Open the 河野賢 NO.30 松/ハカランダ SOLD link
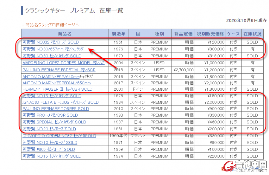 (52, 56)
